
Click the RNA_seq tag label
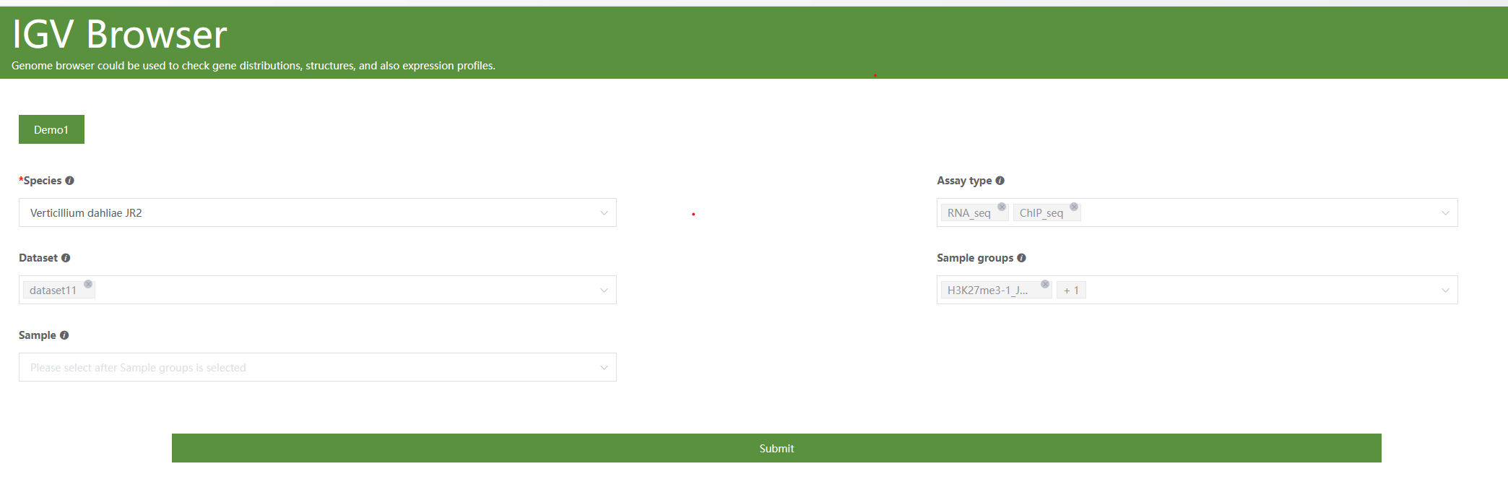pos(968,213)
